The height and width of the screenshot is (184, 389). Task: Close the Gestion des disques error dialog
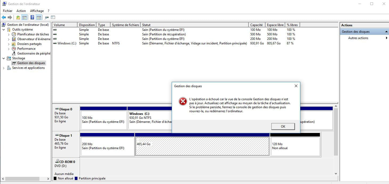(x=296, y=86)
